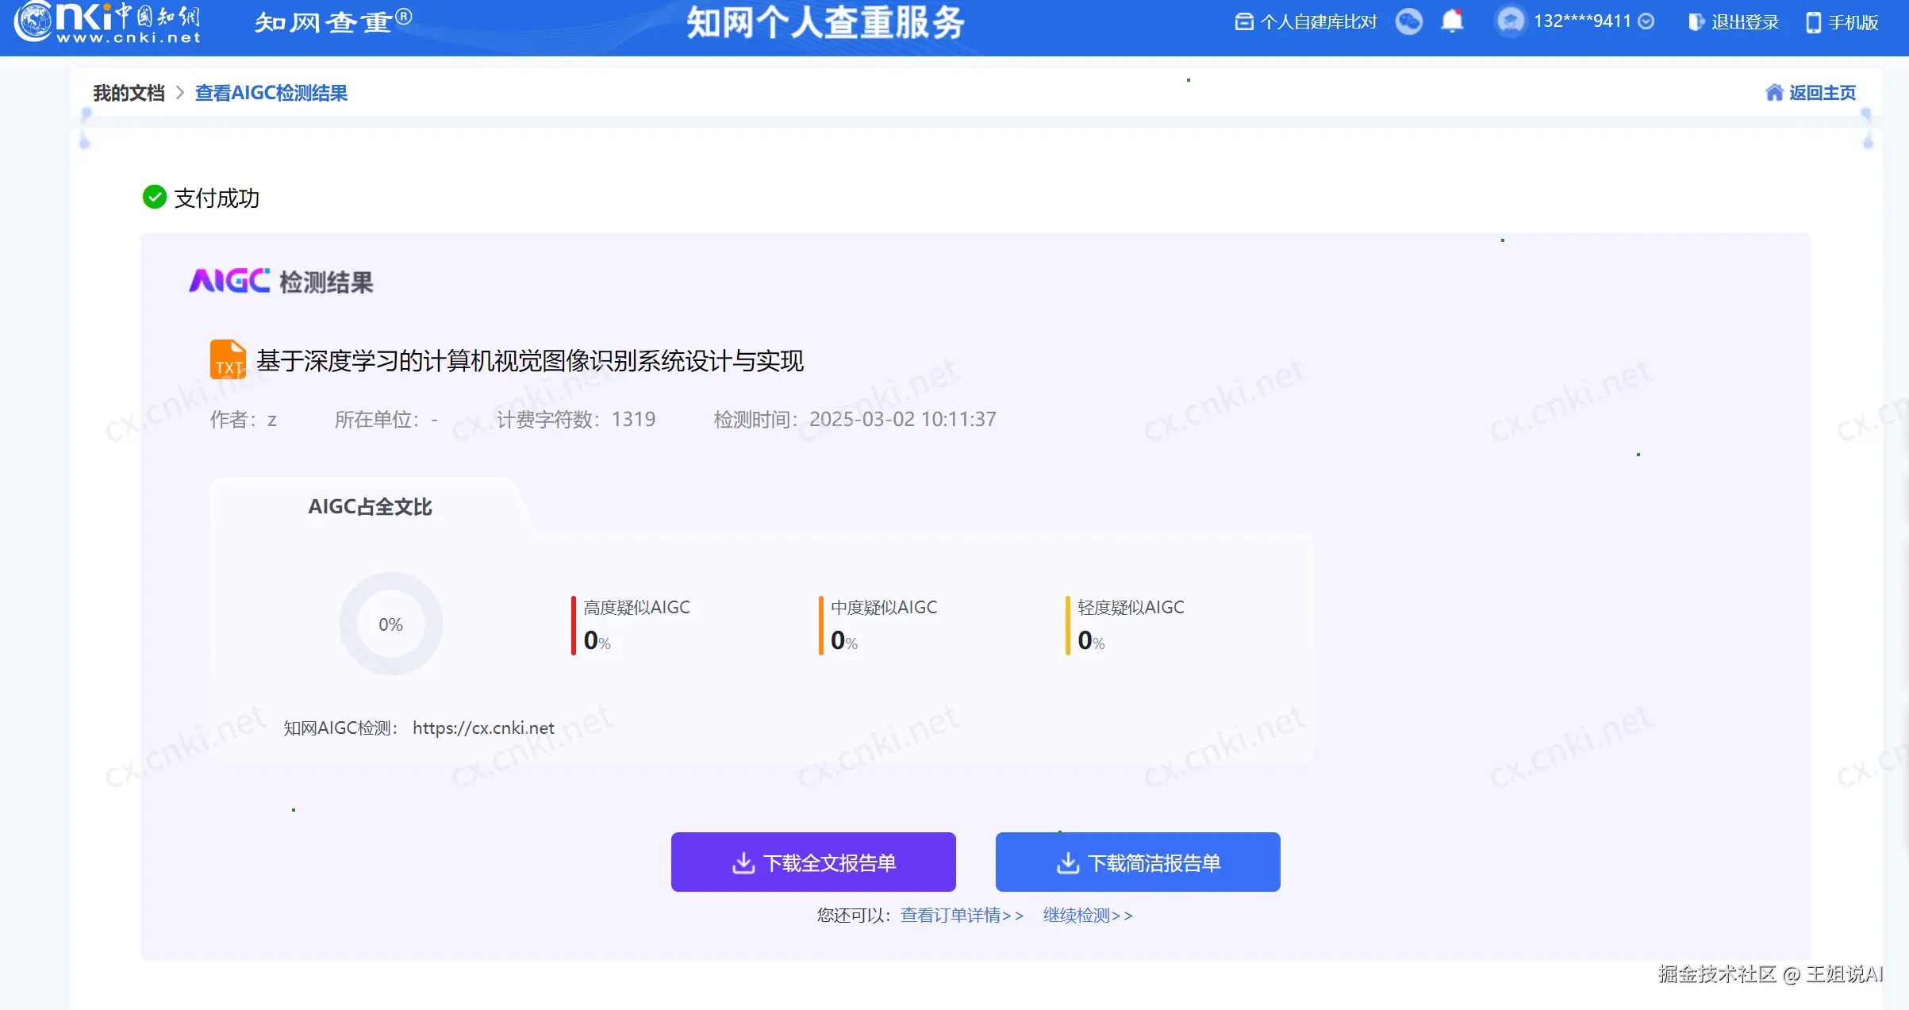Image resolution: width=1909 pixels, height=1010 pixels.
Task: Click 继续检测 link
Action: [1088, 915]
